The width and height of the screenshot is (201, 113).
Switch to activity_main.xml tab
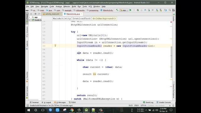tap(52, 14)
